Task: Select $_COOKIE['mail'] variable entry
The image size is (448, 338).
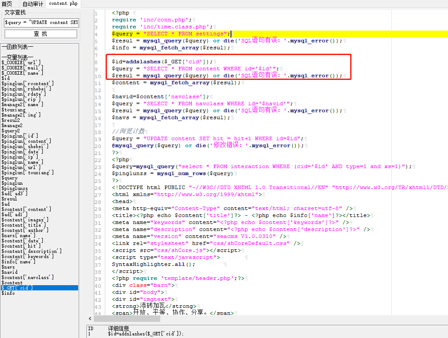Action: pyautogui.click(x=22, y=68)
